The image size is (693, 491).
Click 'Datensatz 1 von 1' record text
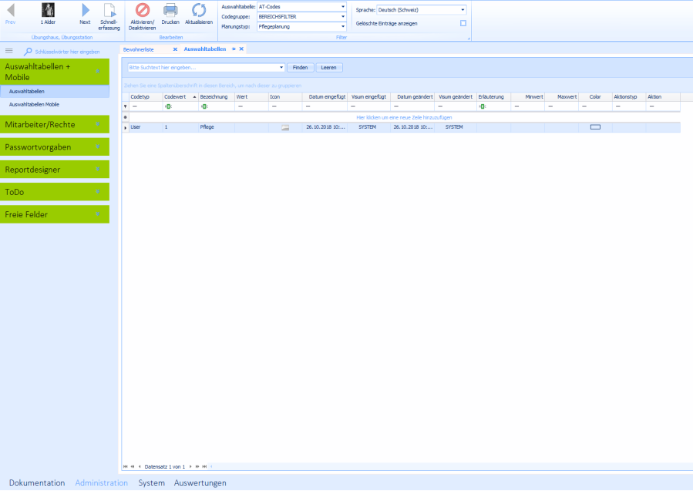[165, 466]
